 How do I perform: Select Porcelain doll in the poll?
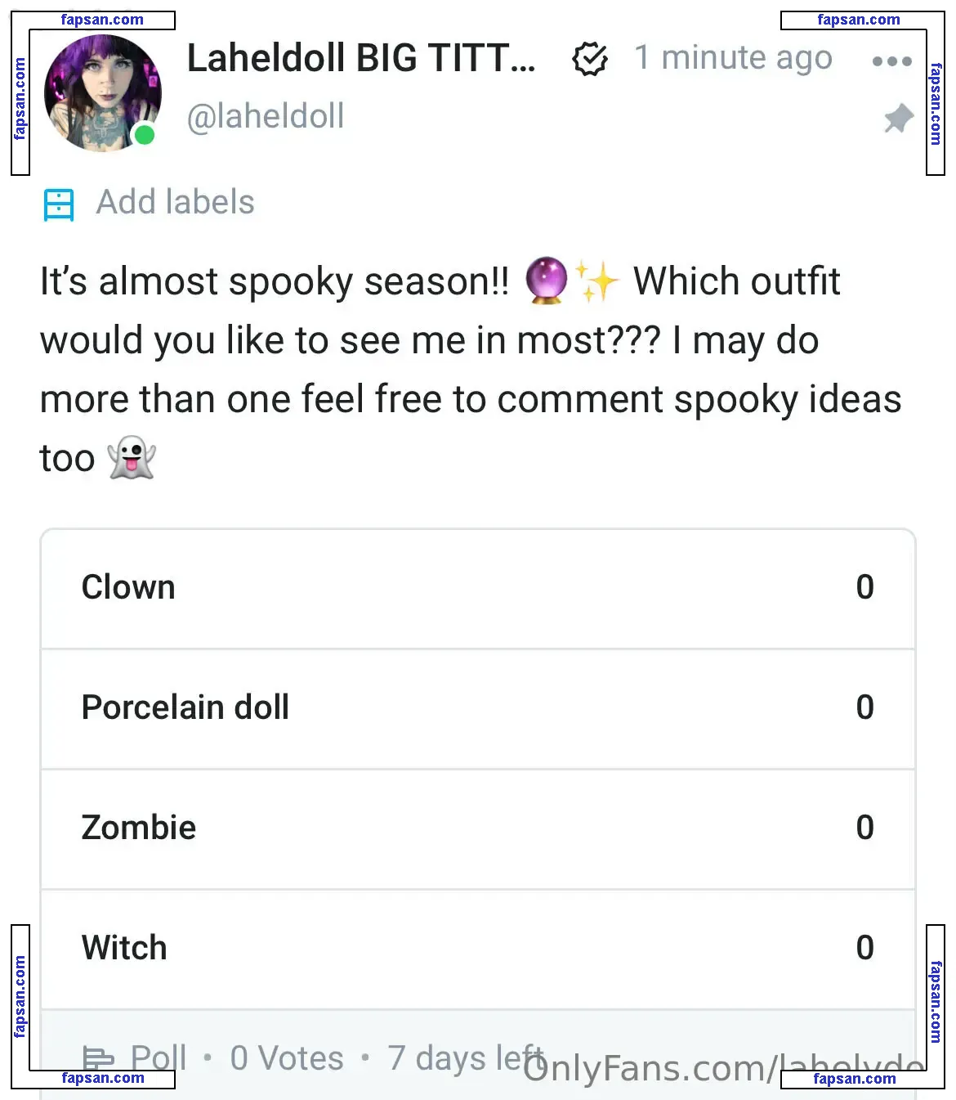click(478, 708)
